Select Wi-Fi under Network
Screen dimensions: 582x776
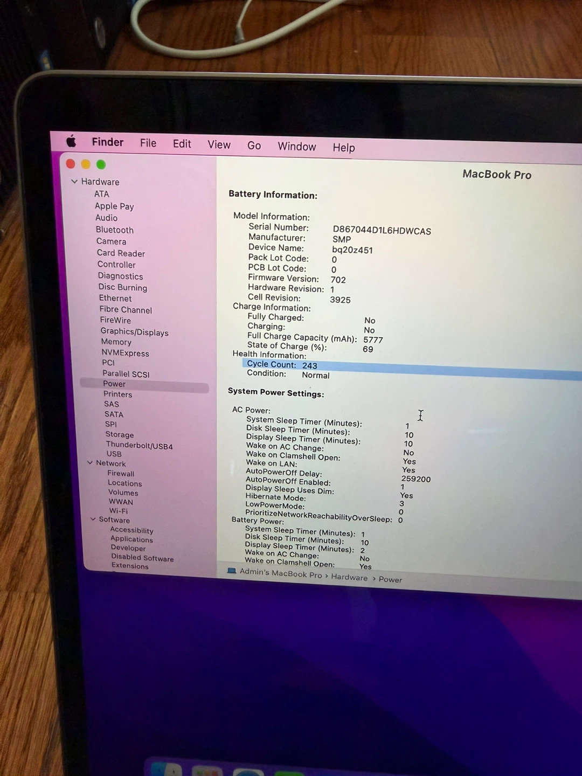(x=119, y=511)
